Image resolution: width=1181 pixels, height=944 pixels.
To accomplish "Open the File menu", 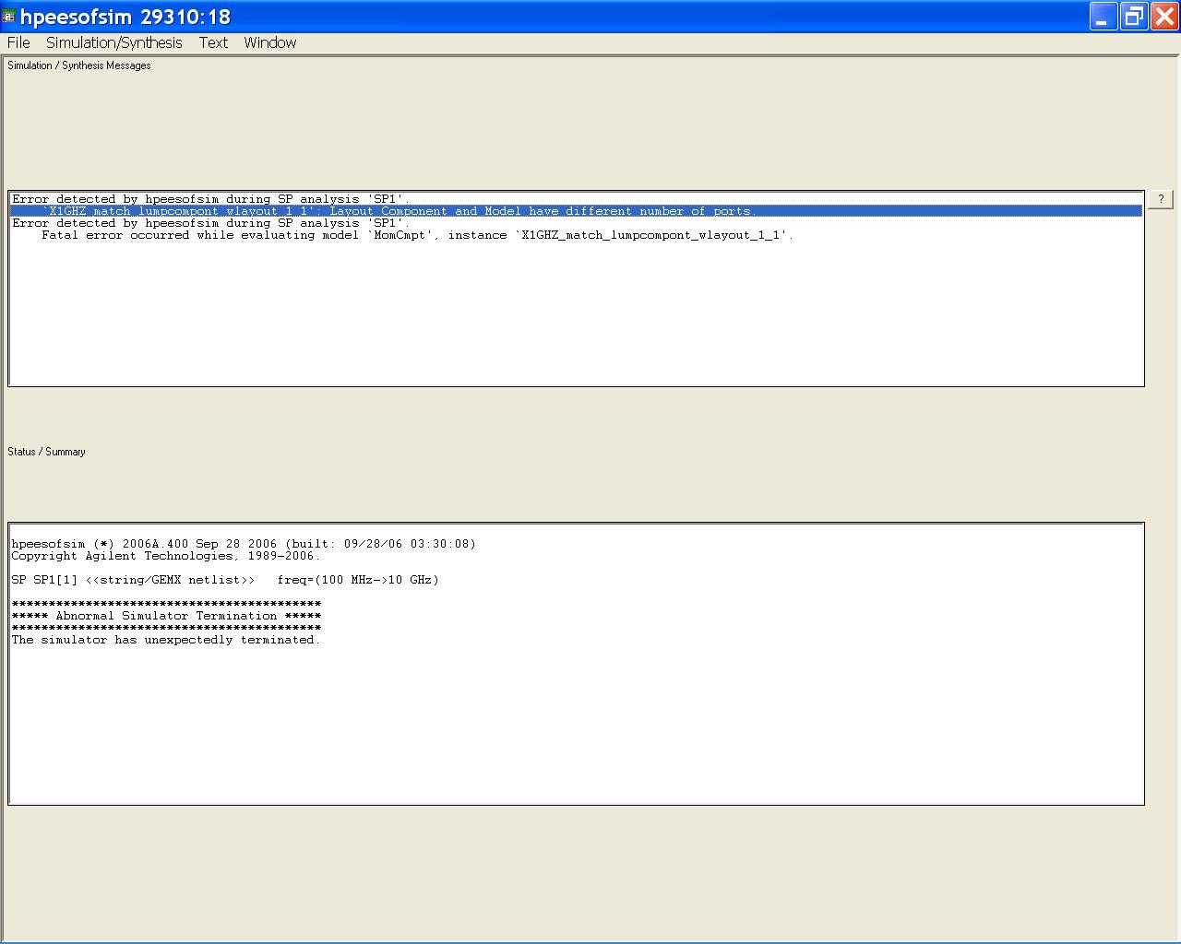I will pyautogui.click(x=18, y=42).
